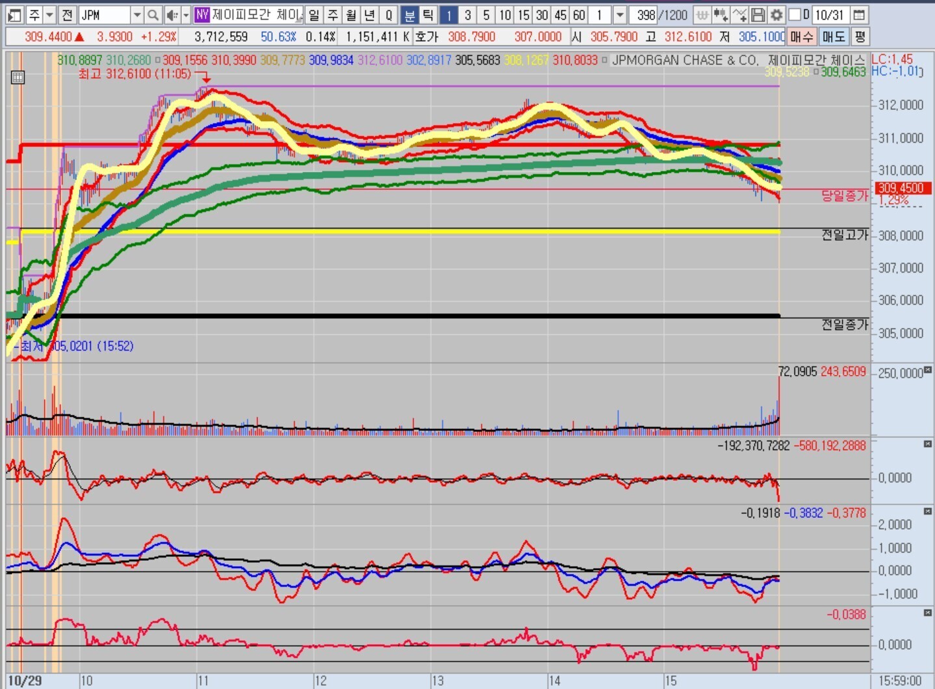Viewport: 935px width, 689px height.
Task: Click the speaker sound alert icon
Action: pyautogui.click(x=171, y=15)
